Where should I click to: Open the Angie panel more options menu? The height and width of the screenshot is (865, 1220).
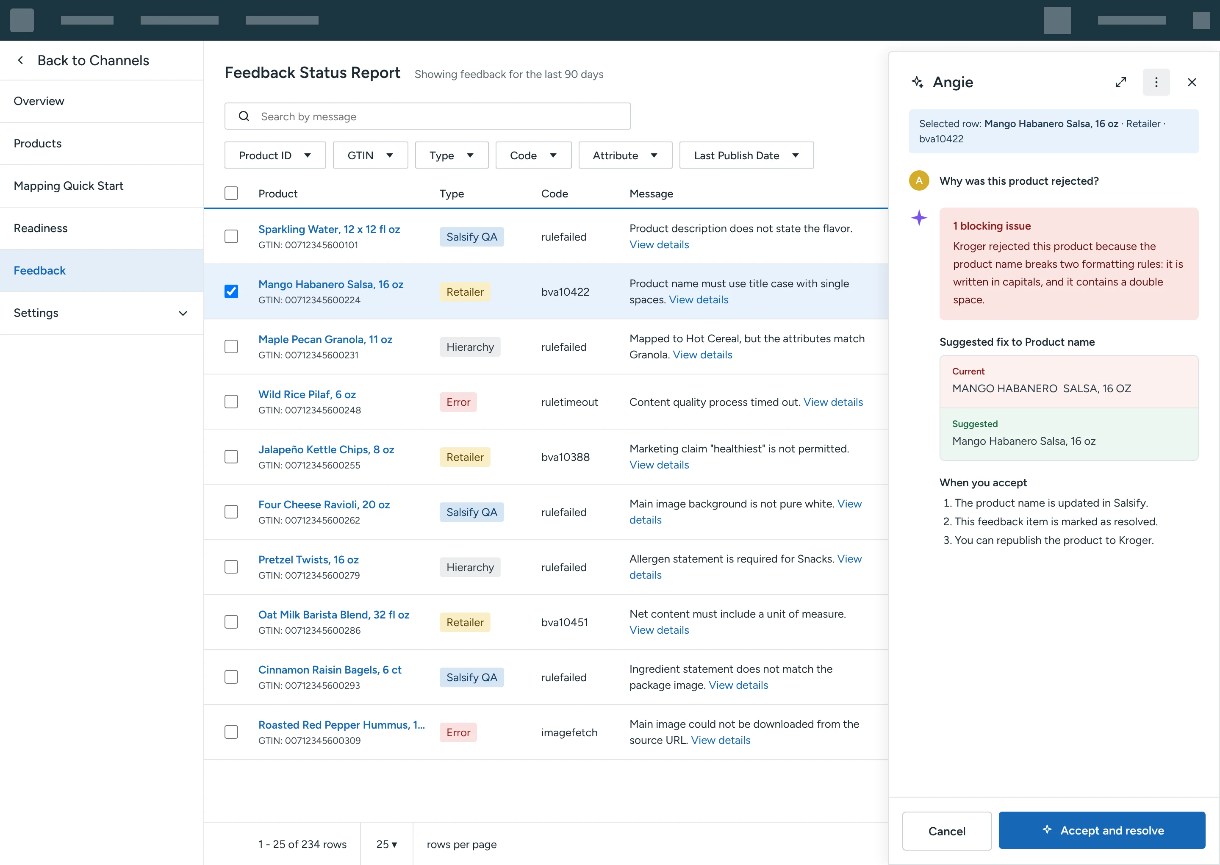tap(1156, 82)
